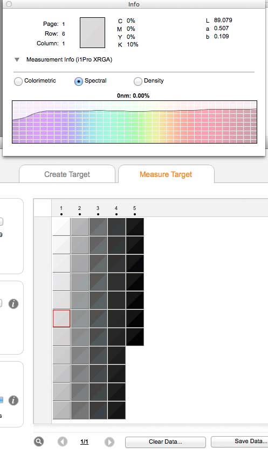Click the Clear Data button
The width and height of the screenshot is (268, 455).
coord(166,442)
